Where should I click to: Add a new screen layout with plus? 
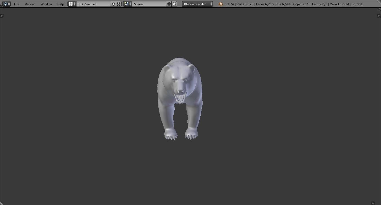113,4
